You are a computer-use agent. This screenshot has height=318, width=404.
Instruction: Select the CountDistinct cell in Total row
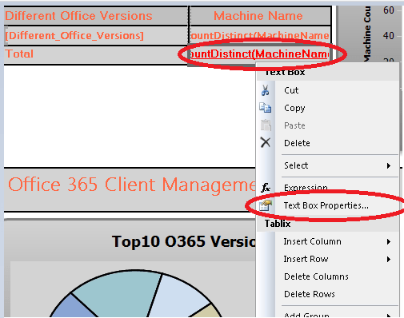260,54
